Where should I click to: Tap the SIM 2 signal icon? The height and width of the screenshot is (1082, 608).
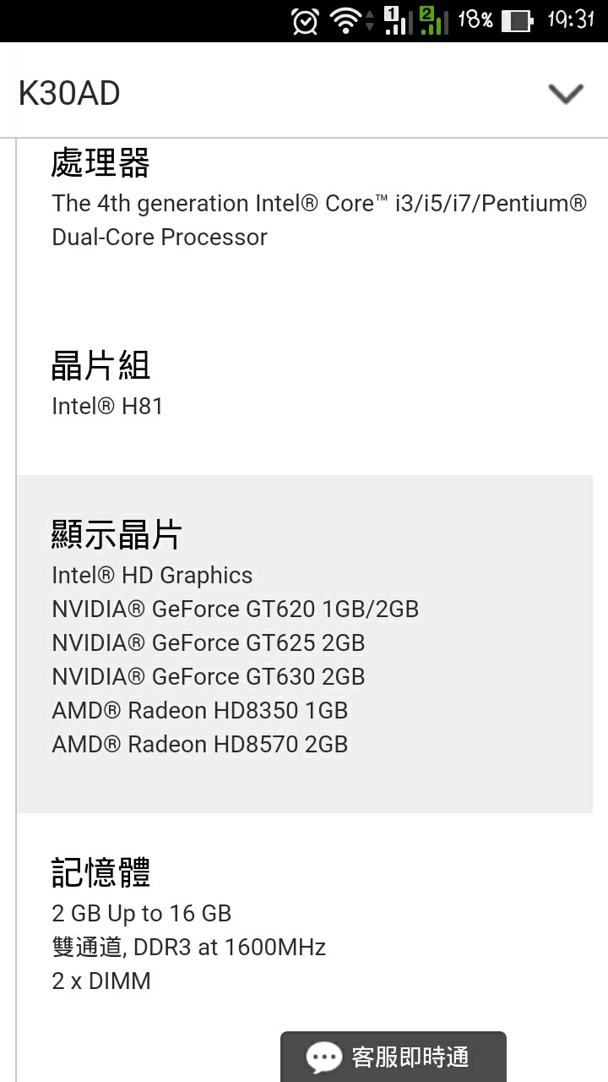[x=433, y=20]
